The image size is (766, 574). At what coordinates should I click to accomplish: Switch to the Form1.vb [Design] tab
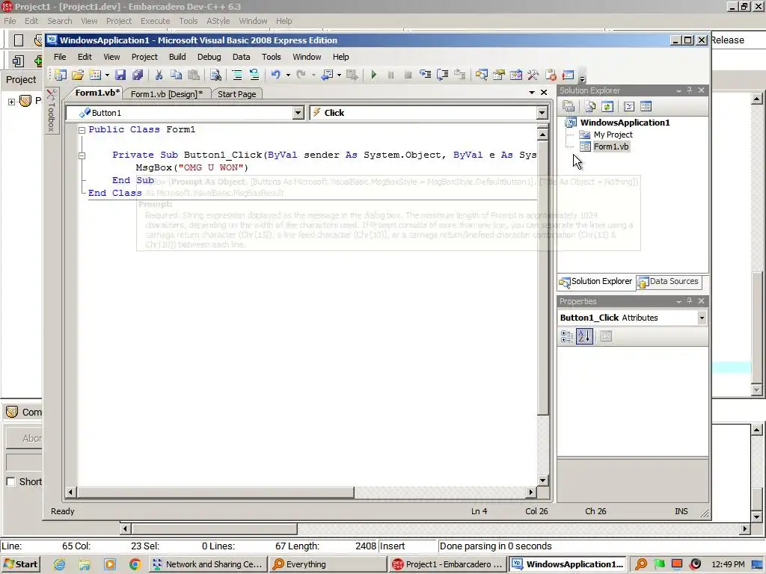pyautogui.click(x=167, y=93)
